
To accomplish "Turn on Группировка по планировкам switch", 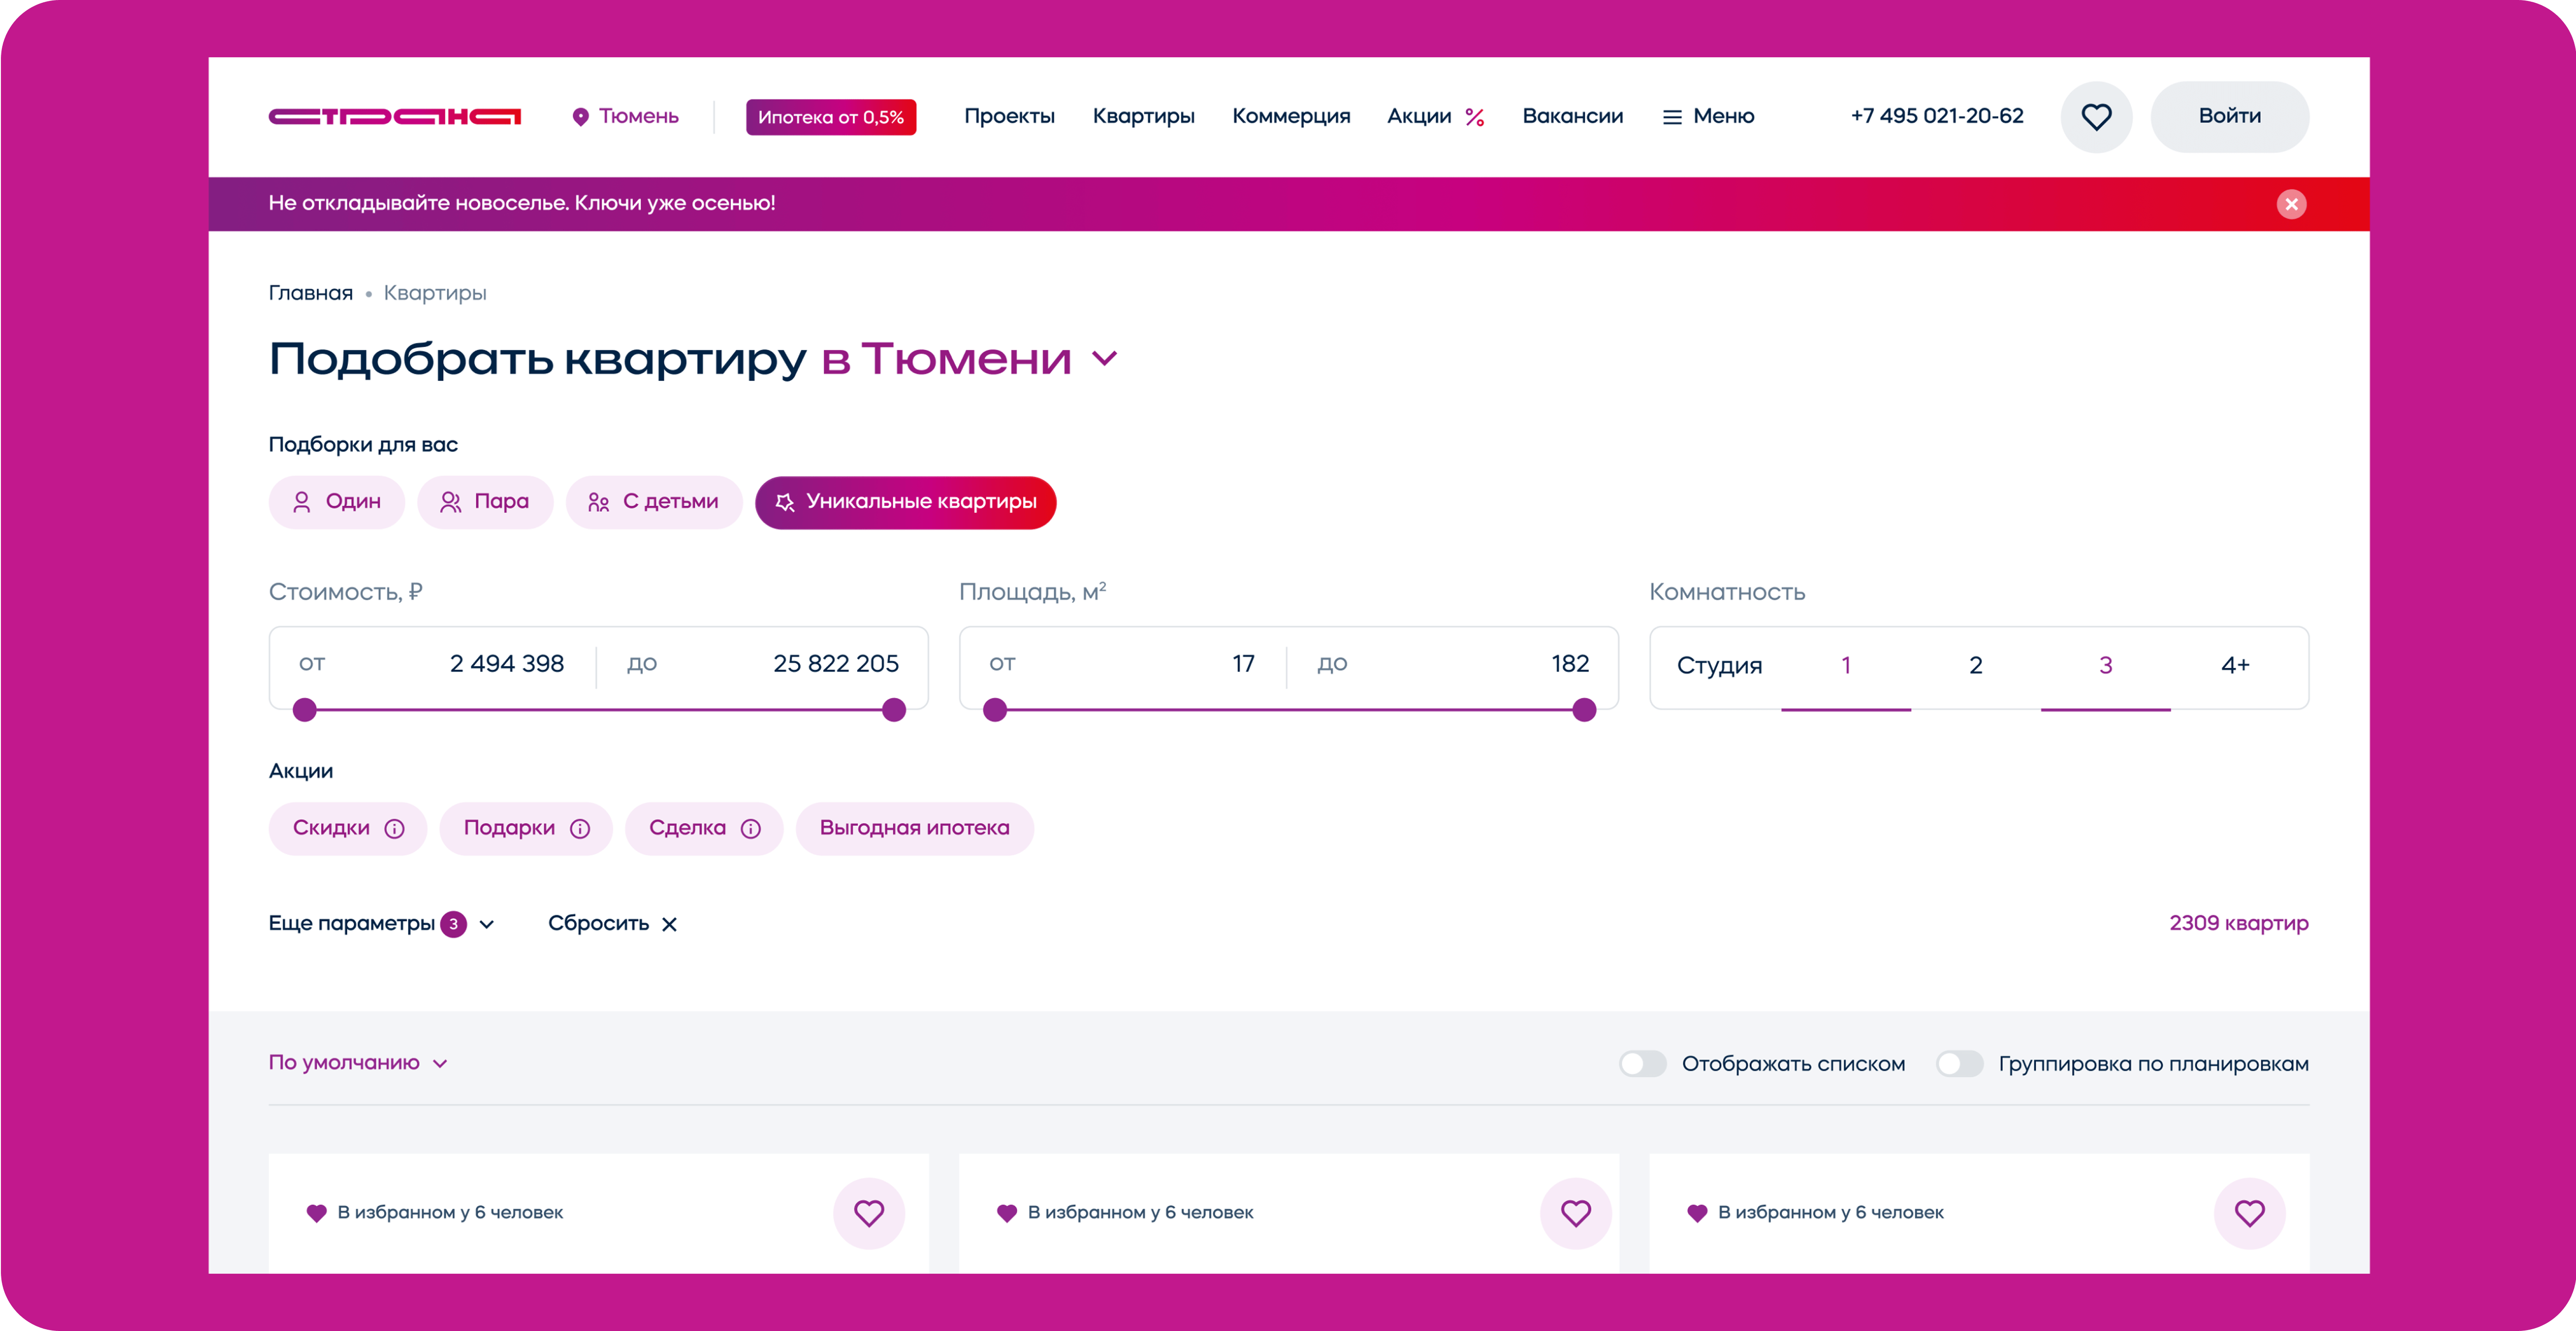I will coord(1959,1063).
